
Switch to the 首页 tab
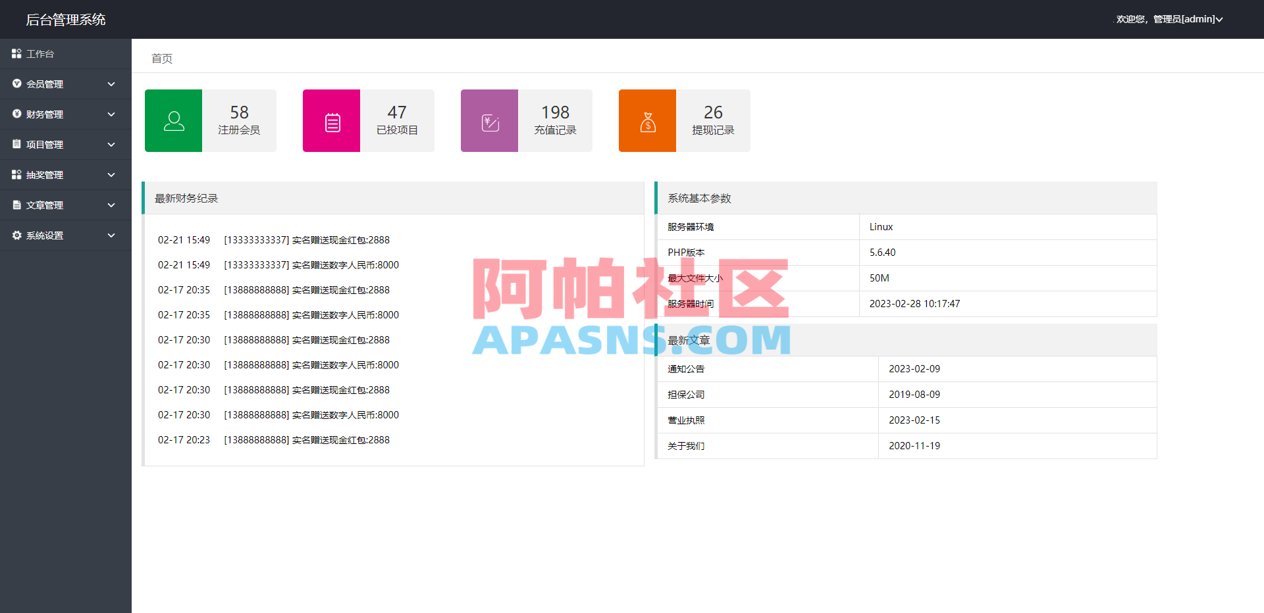tap(161, 59)
